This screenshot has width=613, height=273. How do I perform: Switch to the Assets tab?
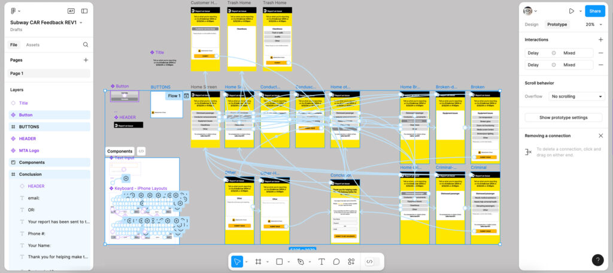click(x=33, y=45)
